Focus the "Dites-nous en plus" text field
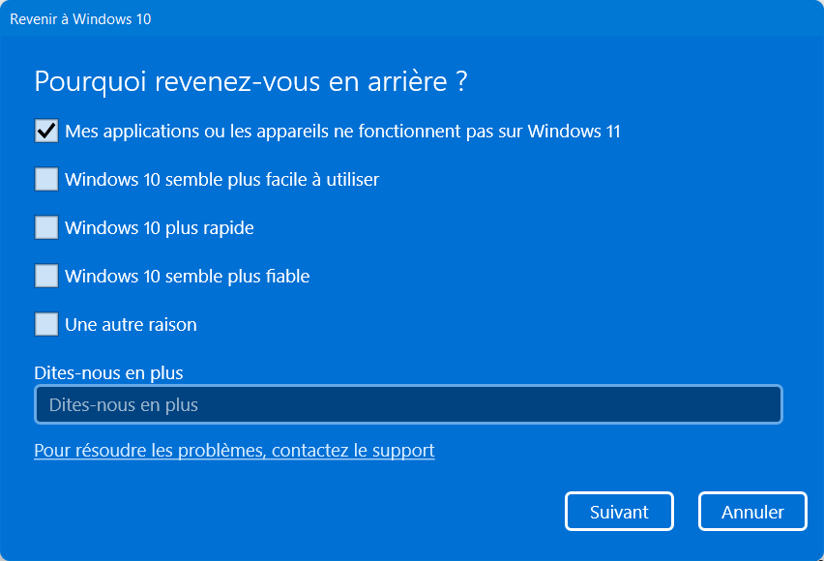824x561 pixels. (x=408, y=404)
